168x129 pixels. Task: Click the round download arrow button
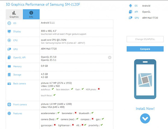[x=145, y=118]
